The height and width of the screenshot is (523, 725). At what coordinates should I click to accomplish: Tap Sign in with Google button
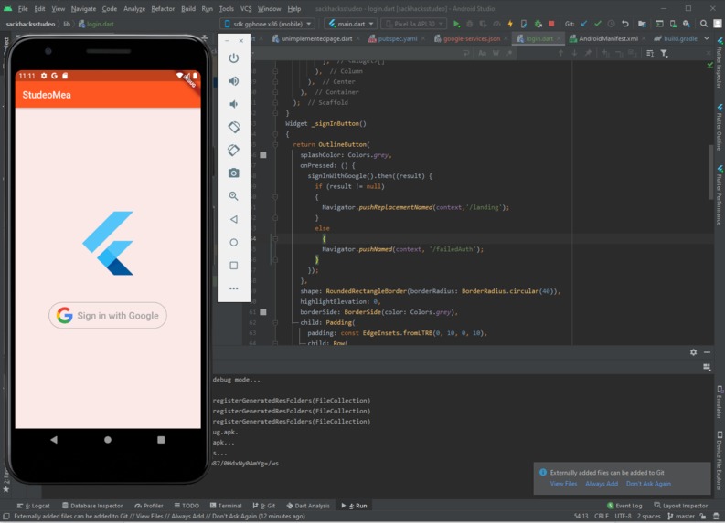(107, 315)
